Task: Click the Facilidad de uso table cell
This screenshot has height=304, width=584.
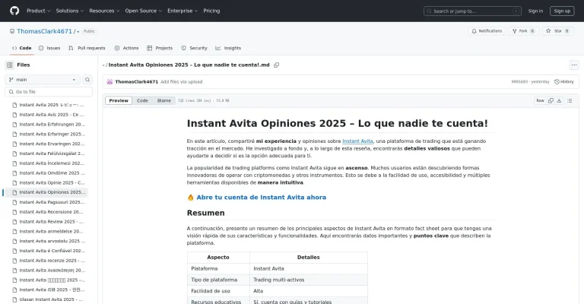Action: click(218, 291)
